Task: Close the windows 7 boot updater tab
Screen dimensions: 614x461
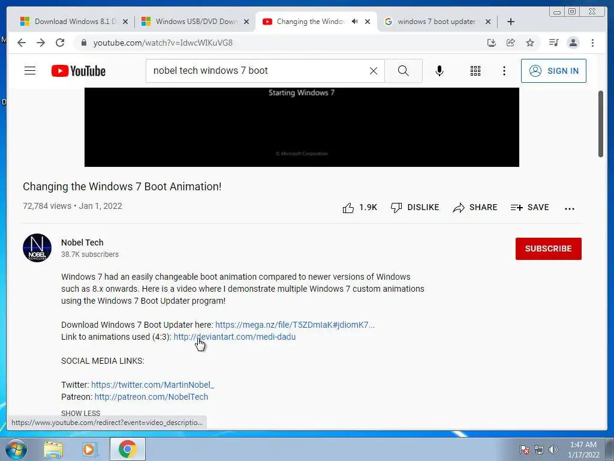Action: 488,22
